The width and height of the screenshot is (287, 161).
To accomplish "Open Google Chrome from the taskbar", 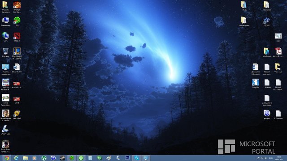I will tap(7, 158).
